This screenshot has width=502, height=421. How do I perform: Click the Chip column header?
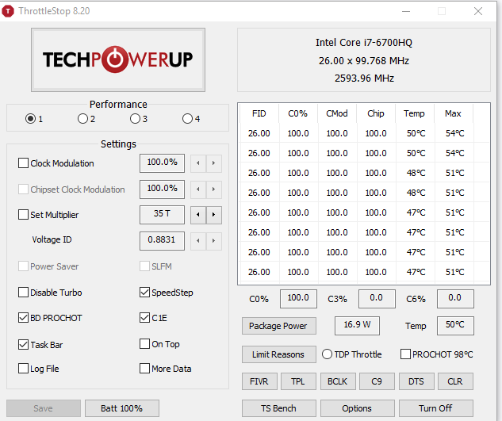tap(376, 113)
